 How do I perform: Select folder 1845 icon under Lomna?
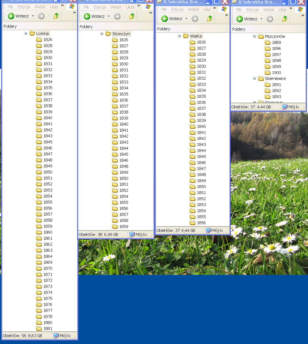(39, 142)
